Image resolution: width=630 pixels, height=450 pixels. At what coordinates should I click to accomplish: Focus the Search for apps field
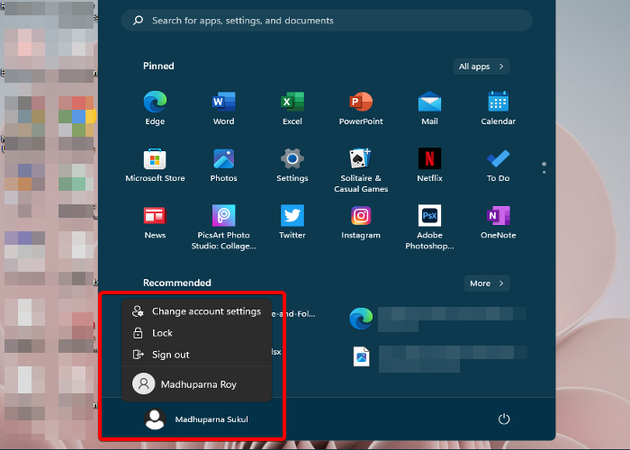click(327, 20)
